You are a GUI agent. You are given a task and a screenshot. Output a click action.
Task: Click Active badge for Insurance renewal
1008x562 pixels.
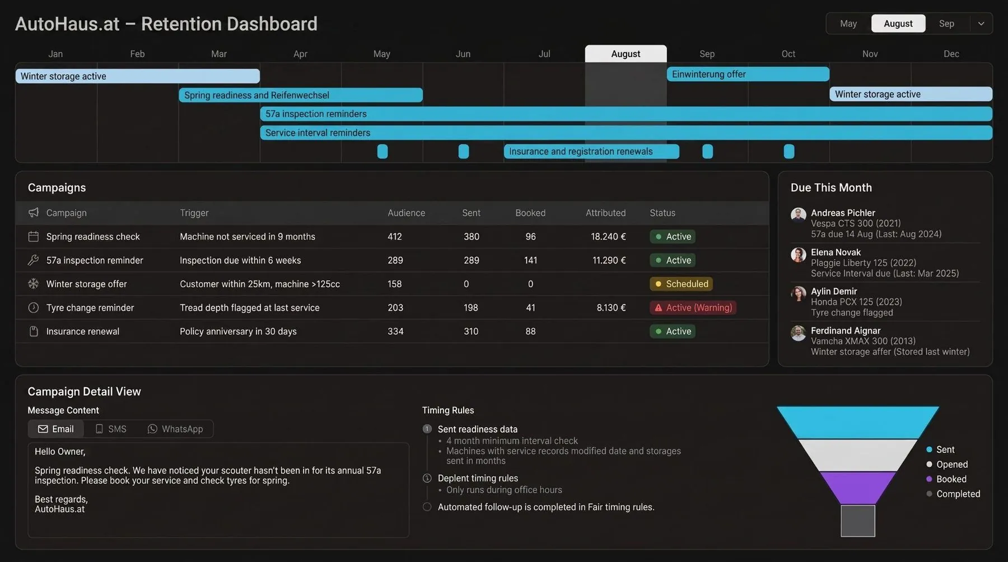click(673, 331)
